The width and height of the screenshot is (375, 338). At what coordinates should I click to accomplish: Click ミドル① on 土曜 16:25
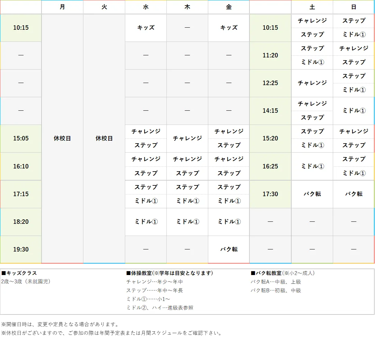[x=312, y=166]
